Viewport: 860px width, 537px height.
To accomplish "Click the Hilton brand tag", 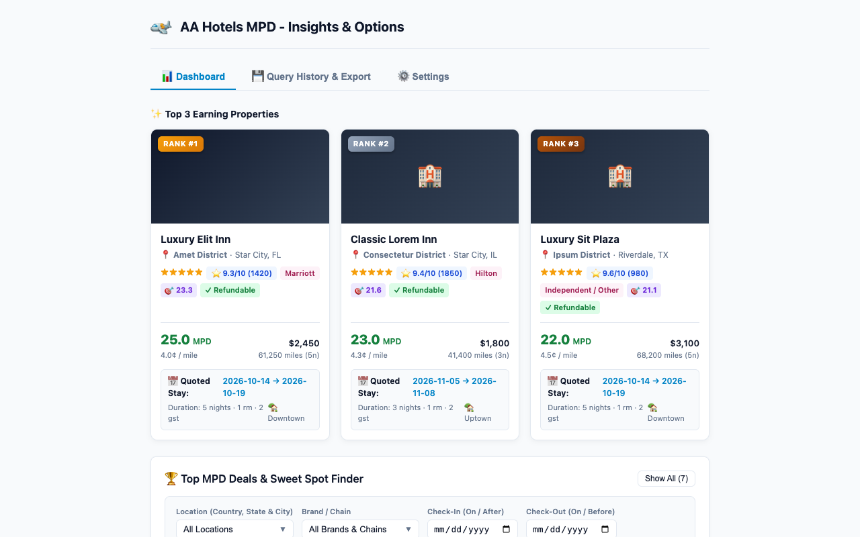I will [486, 273].
